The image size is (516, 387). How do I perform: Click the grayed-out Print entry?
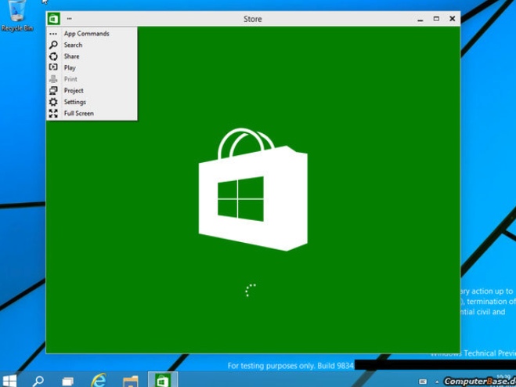click(70, 79)
